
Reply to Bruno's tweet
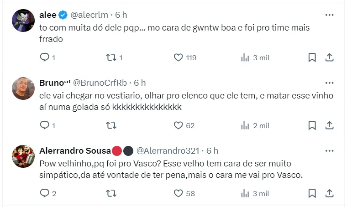point(45,125)
